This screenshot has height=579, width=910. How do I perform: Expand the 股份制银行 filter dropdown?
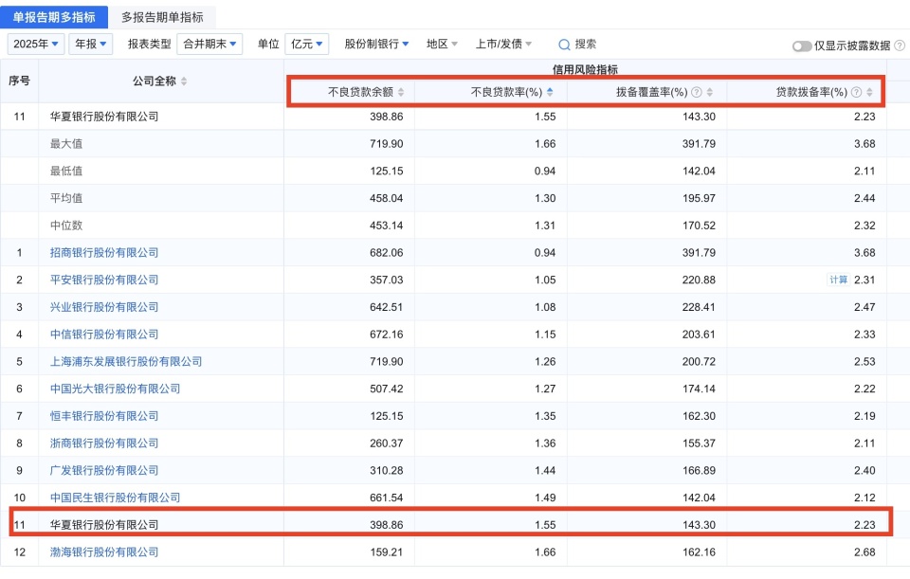tap(376, 45)
